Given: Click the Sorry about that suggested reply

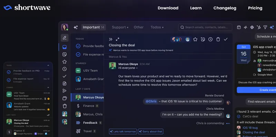Looking at the screenshot, I should tap(151, 131).
